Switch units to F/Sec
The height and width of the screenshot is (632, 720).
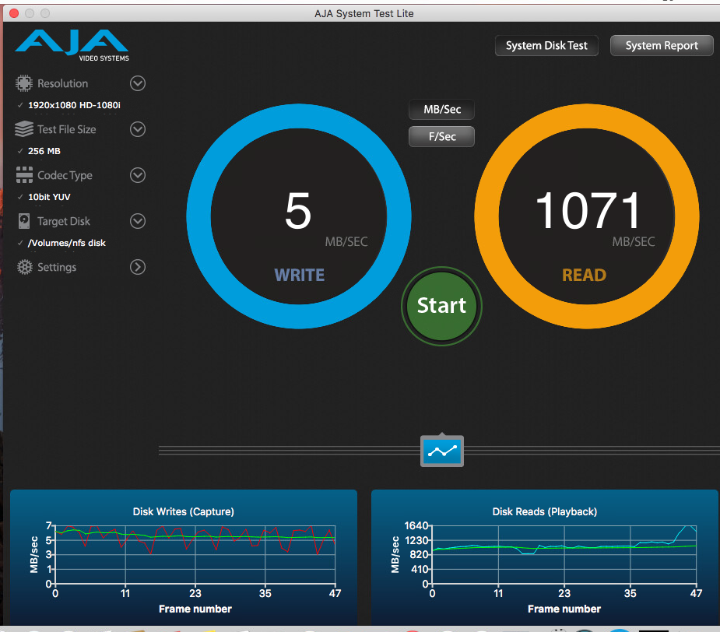442,136
